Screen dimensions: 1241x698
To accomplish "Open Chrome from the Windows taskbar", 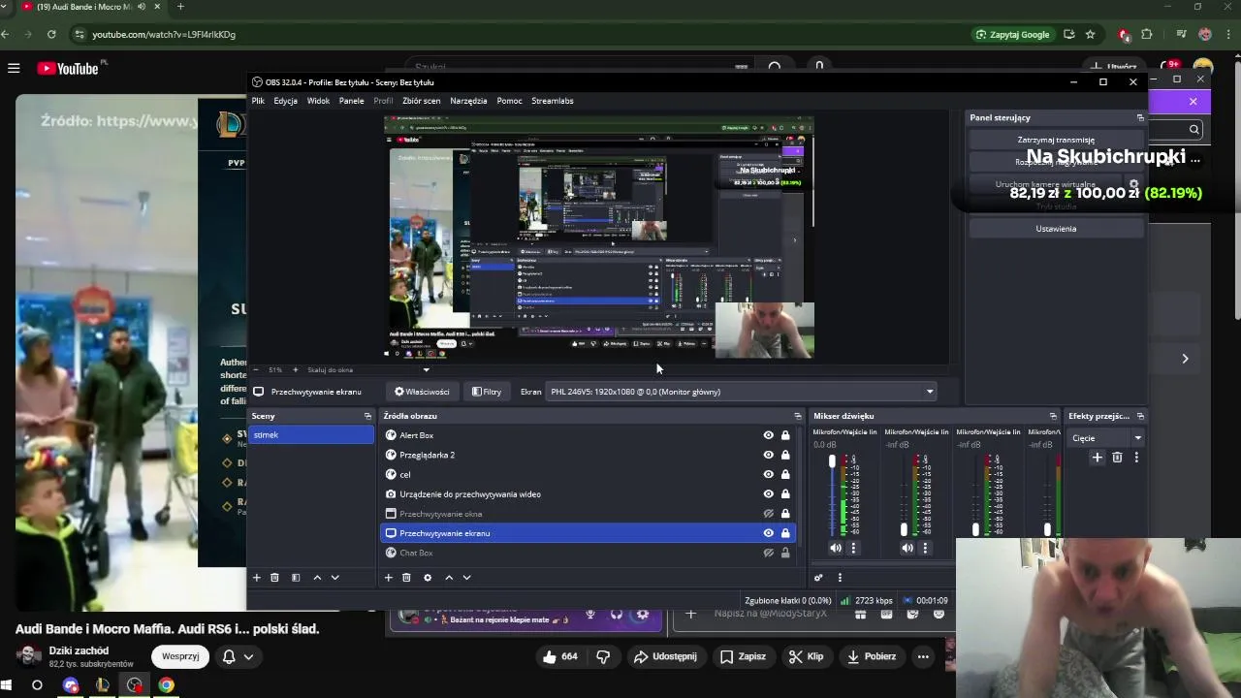I will pos(167,685).
